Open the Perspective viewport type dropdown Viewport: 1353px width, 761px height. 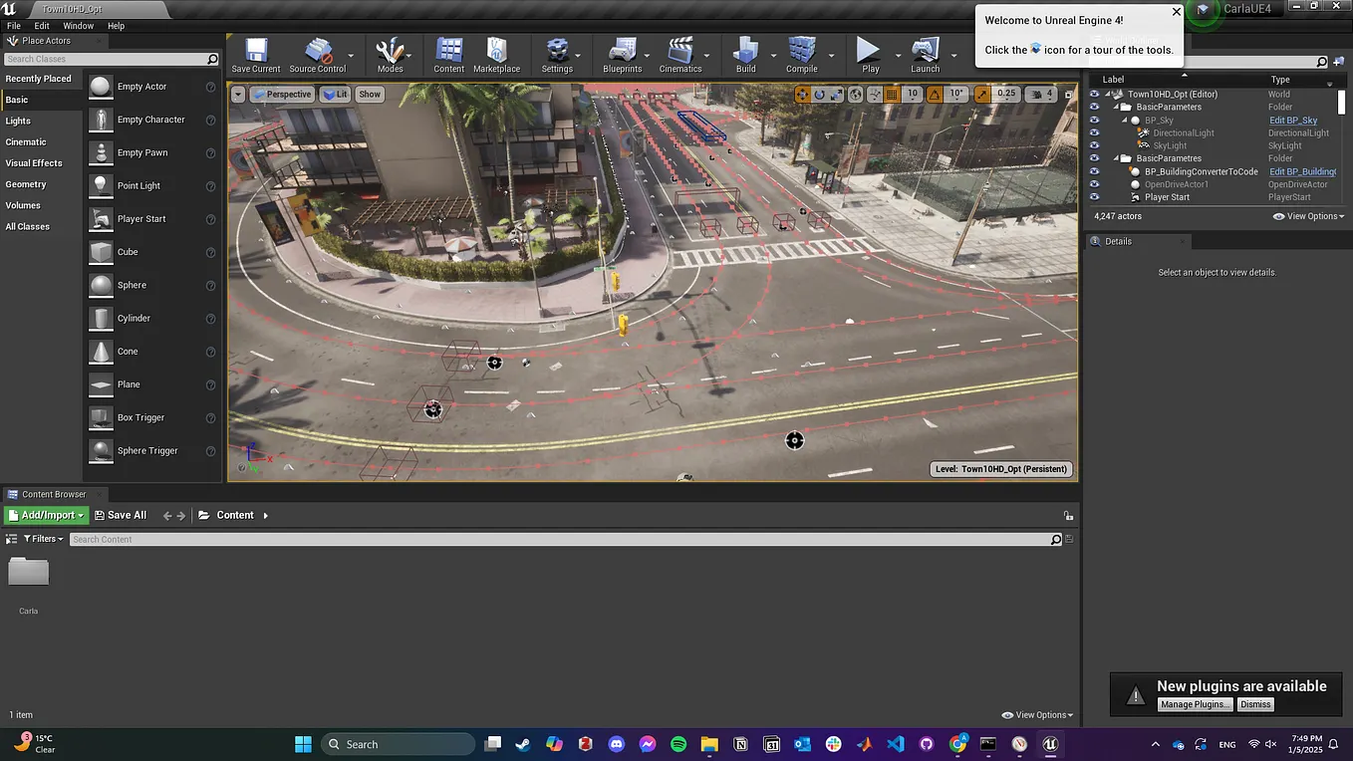tap(282, 94)
